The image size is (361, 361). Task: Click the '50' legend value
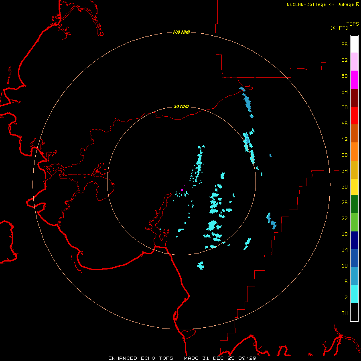(345, 107)
